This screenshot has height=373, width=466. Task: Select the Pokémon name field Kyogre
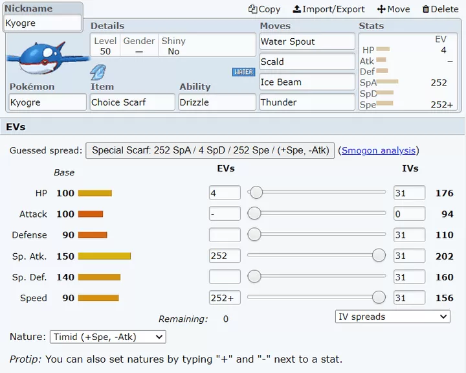click(47, 102)
